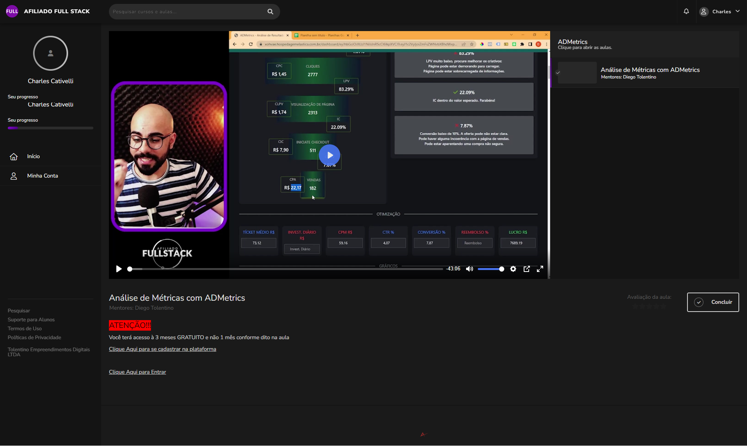Image resolution: width=747 pixels, height=446 pixels.
Task: Mark lesson complete with Concluir button
Action: tap(713, 302)
